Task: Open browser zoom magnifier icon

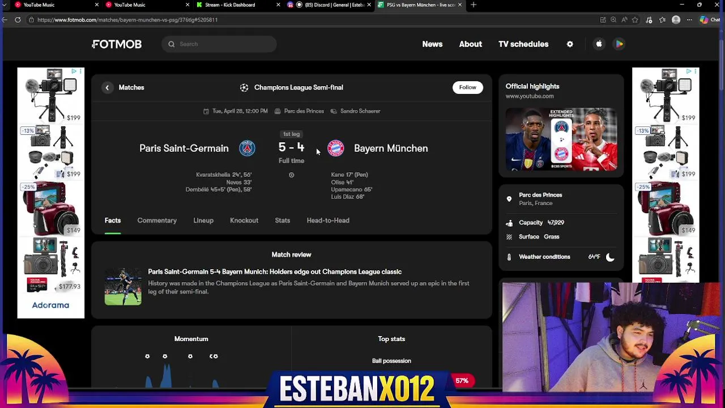Action: pos(613,20)
